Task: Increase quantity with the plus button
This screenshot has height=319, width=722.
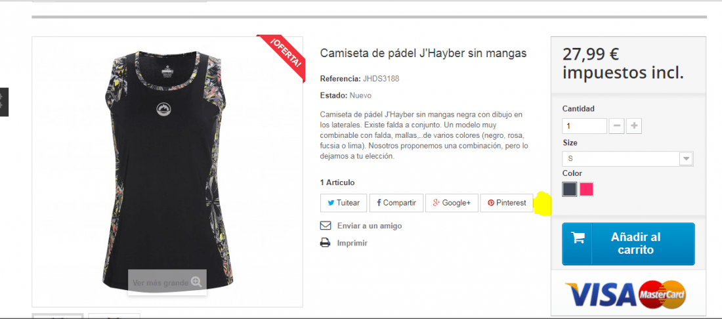Action: coord(634,125)
